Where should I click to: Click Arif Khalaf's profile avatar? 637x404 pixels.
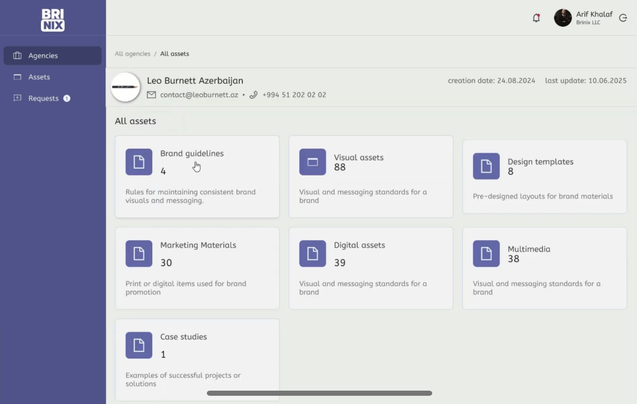[563, 18]
